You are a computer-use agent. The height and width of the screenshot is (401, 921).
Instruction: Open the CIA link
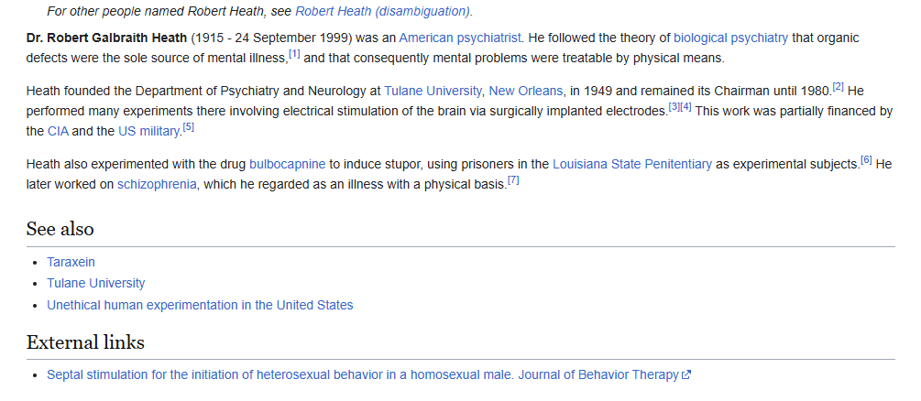pos(58,132)
